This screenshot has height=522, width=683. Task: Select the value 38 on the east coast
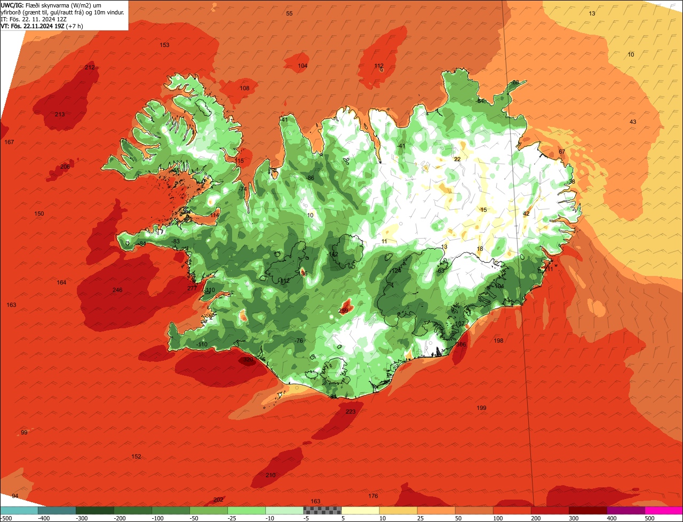pyautogui.click(x=572, y=182)
